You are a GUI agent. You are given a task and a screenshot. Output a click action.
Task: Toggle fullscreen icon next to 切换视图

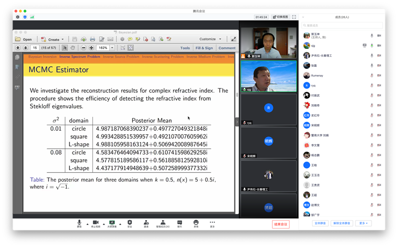pyautogui.click(x=294, y=17)
